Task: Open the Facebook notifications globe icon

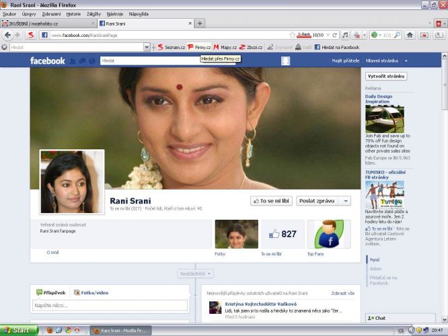Action: pyautogui.click(x=92, y=60)
